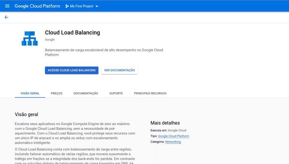
Task: Click the Cloud Load Balancing page title
Action: [x=72, y=33]
